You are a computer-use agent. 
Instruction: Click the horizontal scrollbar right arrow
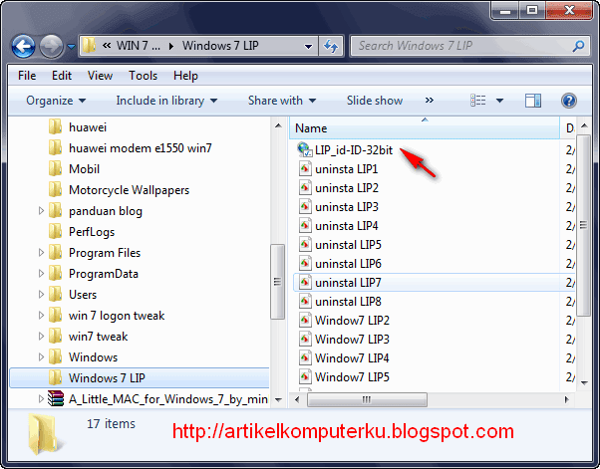click(x=567, y=400)
